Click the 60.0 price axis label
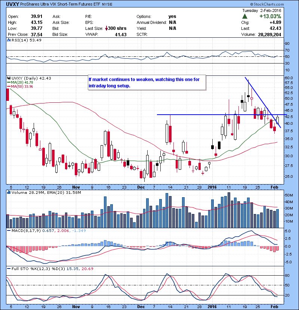 [x=289, y=78]
